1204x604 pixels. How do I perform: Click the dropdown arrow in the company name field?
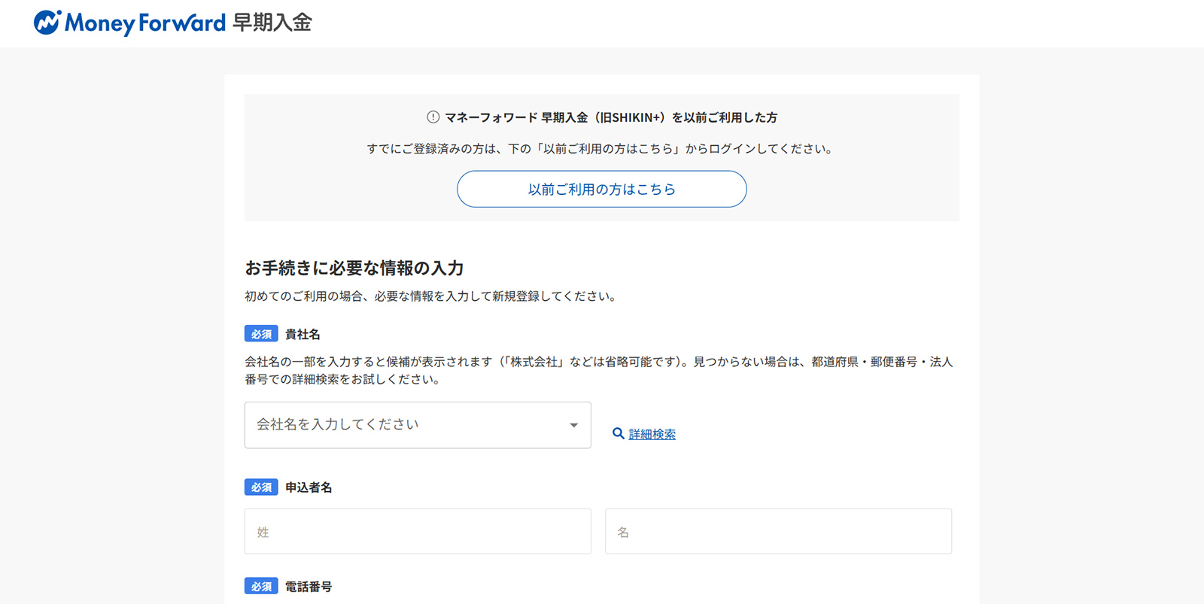(x=573, y=426)
